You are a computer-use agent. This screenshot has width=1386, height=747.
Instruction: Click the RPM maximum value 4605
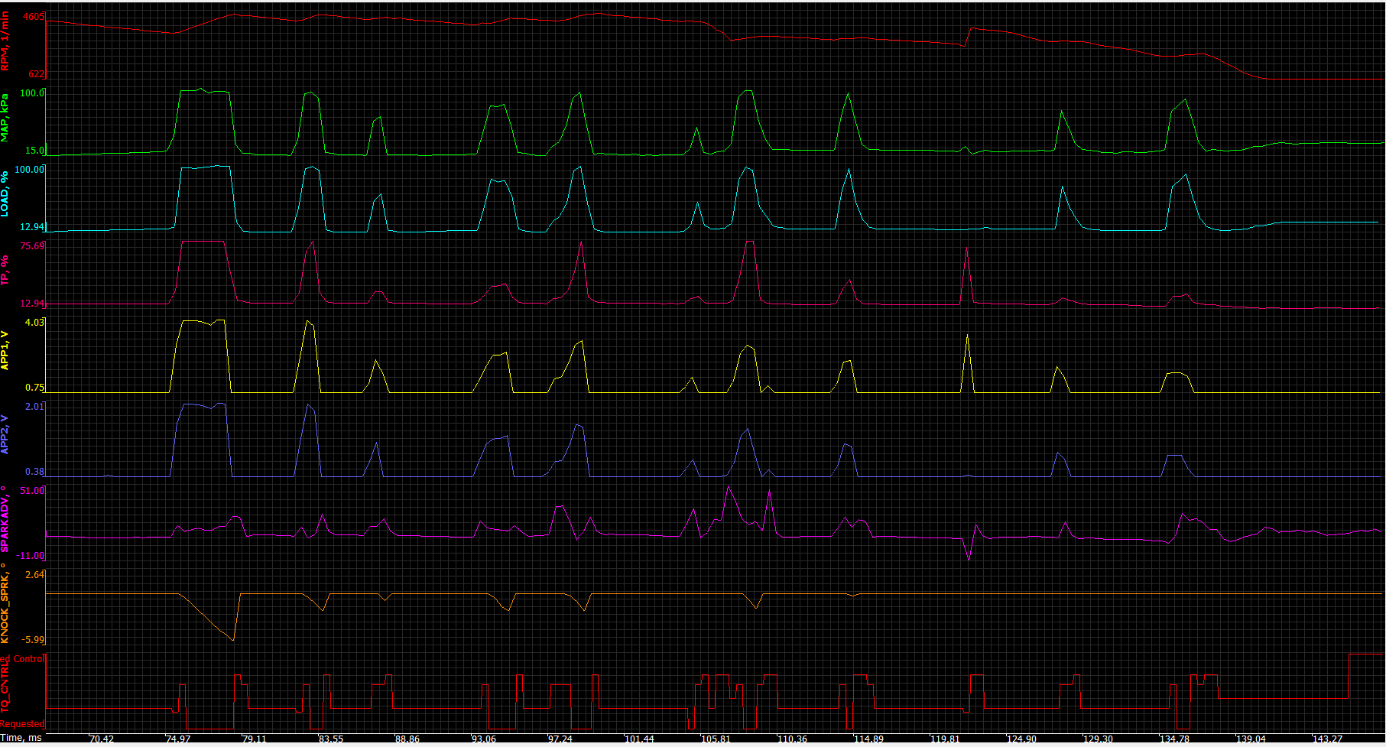click(x=34, y=17)
